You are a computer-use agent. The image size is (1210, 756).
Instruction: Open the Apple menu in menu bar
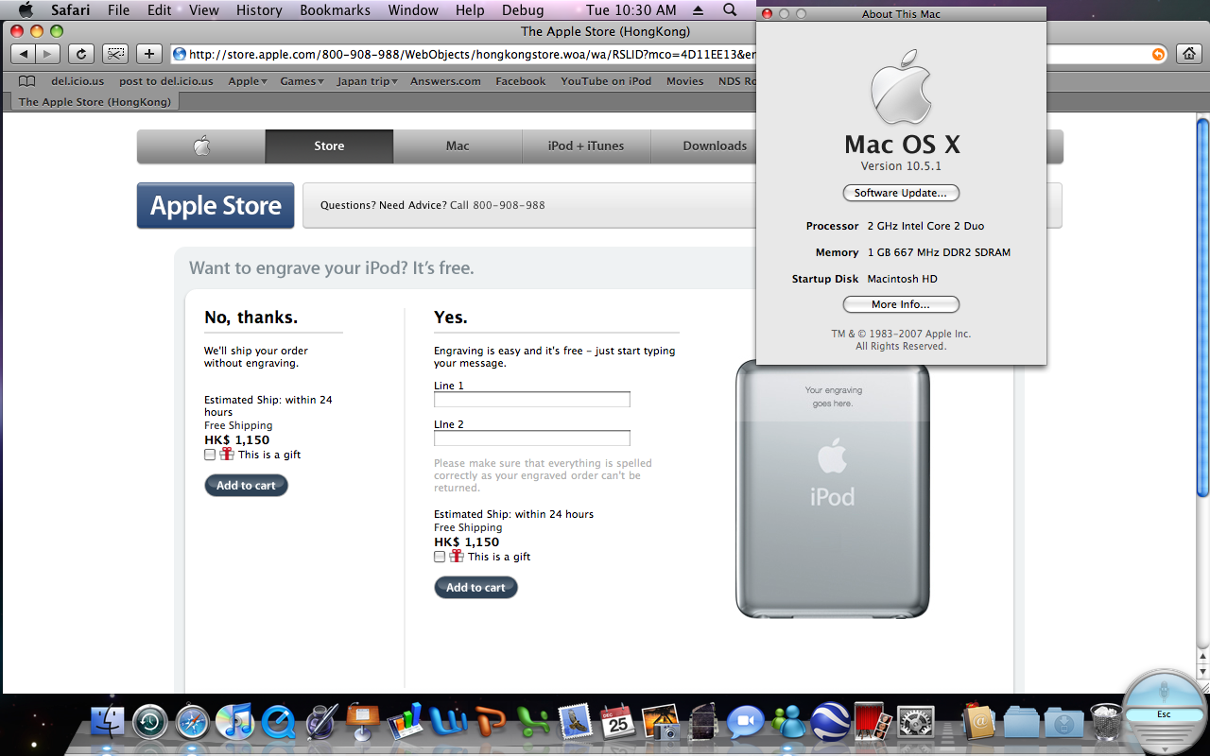pyautogui.click(x=26, y=10)
